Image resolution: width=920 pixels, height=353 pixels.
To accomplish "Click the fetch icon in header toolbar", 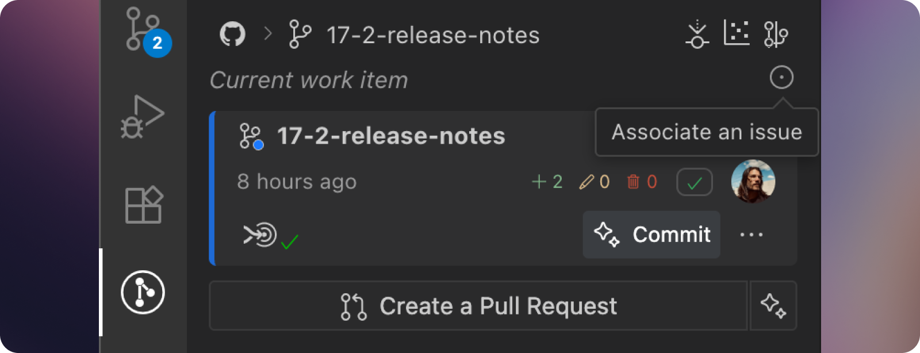I will tap(697, 34).
